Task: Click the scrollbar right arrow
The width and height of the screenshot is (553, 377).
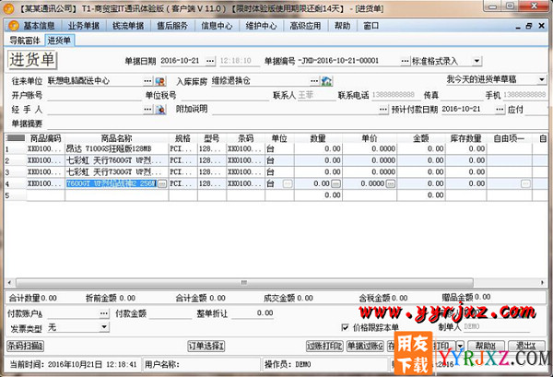Action: click(x=542, y=282)
